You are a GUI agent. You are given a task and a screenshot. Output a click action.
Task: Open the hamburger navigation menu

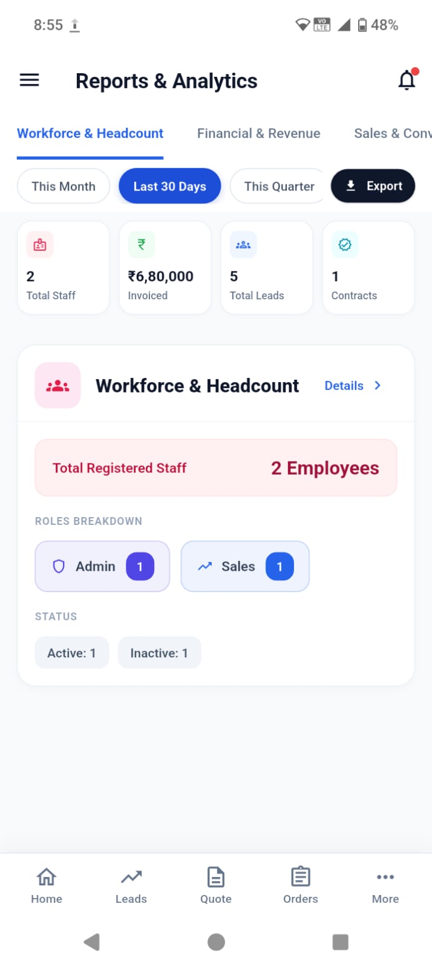pyautogui.click(x=30, y=80)
